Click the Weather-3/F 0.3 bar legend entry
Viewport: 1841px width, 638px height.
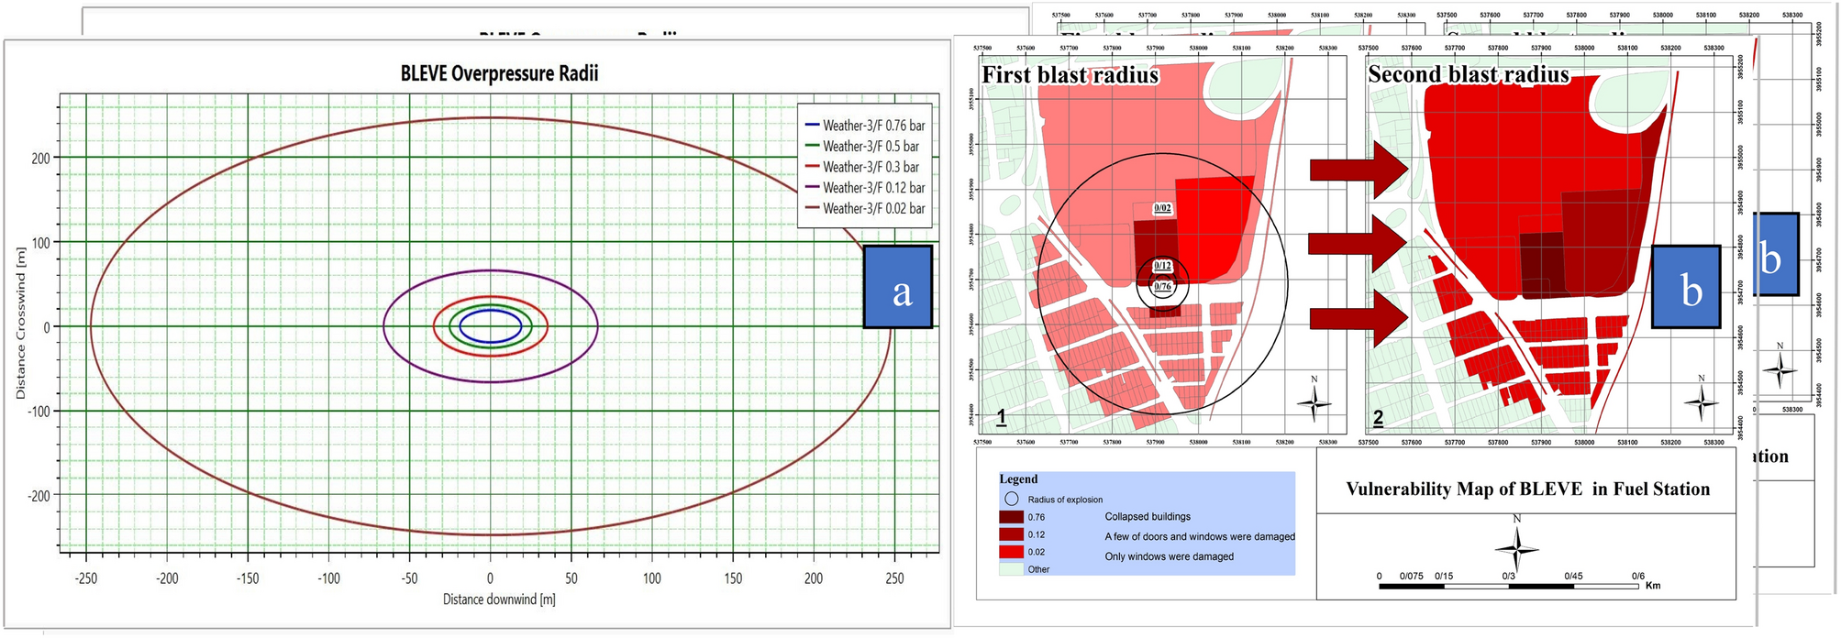860,167
